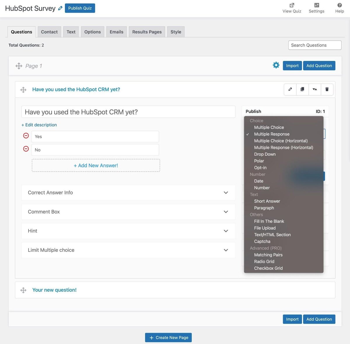The width and height of the screenshot is (350, 344).
Task: Switch to the Questions tab
Action: [22, 32]
